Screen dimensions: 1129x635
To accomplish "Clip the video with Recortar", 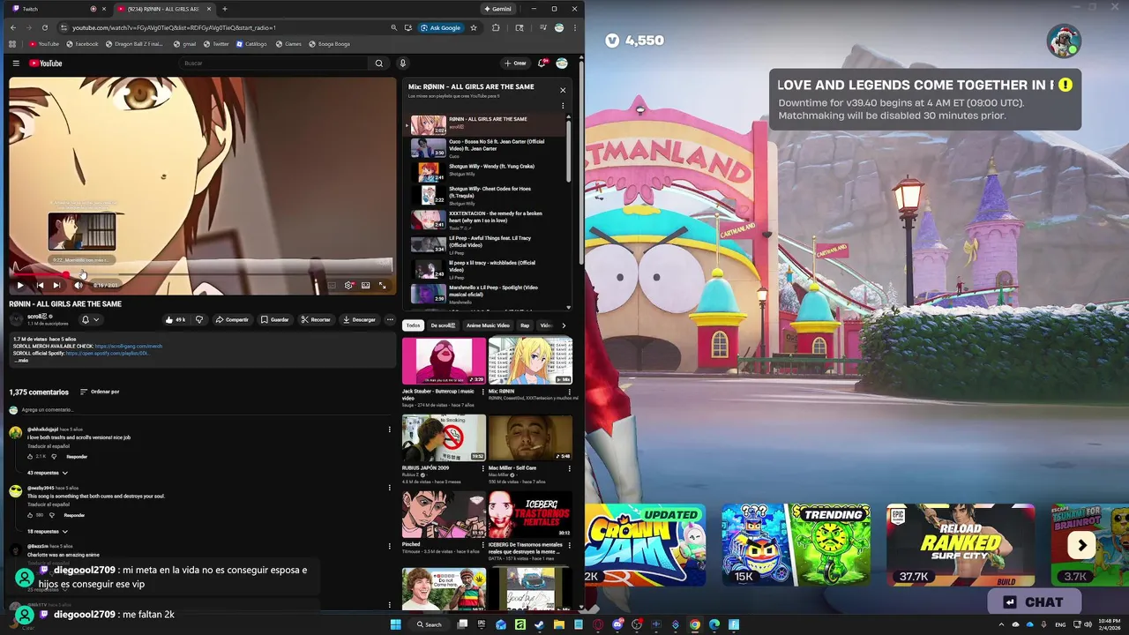I will 316,319.
